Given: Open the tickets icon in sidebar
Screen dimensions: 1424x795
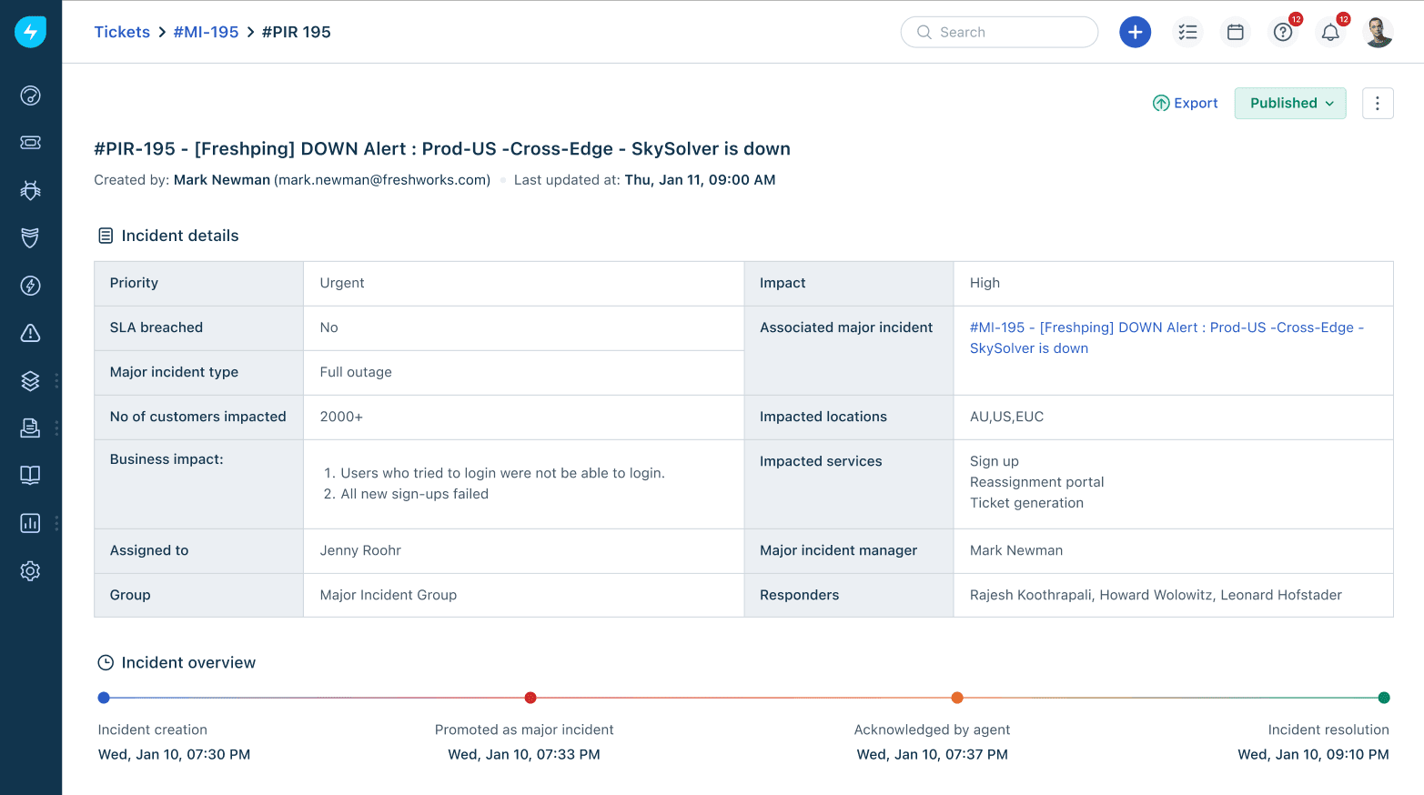Looking at the screenshot, I should pyautogui.click(x=30, y=143).
